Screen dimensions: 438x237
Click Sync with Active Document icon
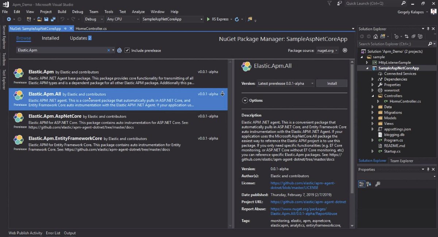point(406,36)
